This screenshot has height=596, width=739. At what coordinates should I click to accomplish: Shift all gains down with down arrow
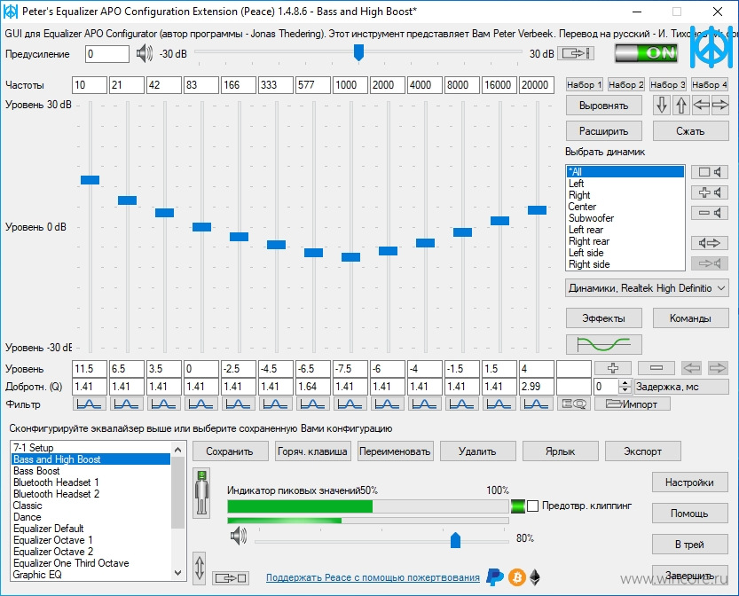point(662,105)
